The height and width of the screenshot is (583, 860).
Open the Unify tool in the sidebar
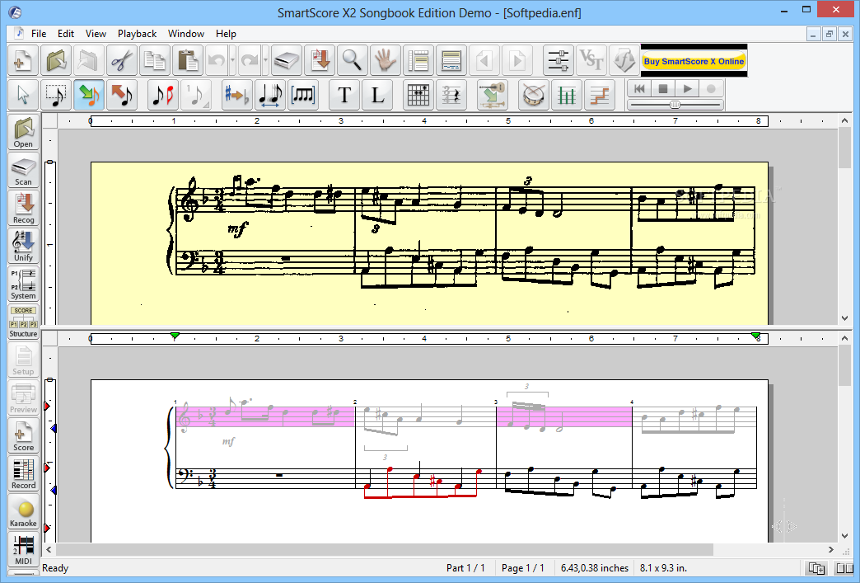(x=23, y=246)
